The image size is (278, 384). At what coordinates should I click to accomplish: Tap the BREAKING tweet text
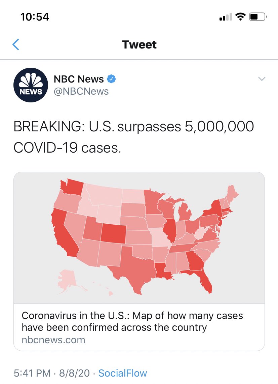point(133,137)
